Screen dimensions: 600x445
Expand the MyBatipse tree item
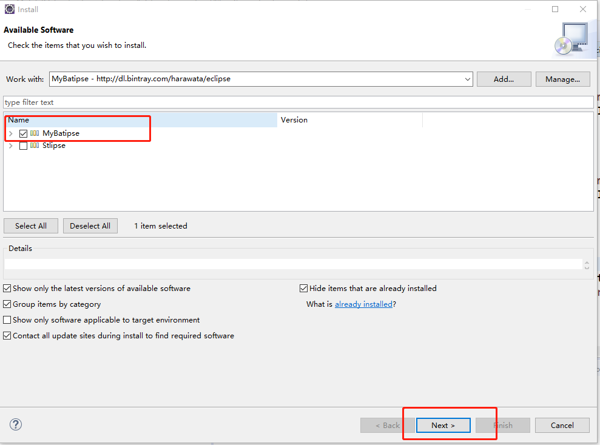point(10,133)
